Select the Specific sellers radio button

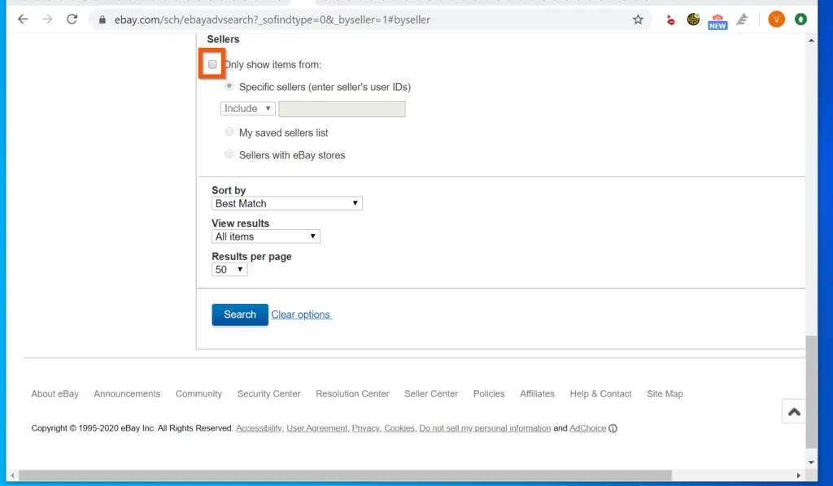coord(229,86)
